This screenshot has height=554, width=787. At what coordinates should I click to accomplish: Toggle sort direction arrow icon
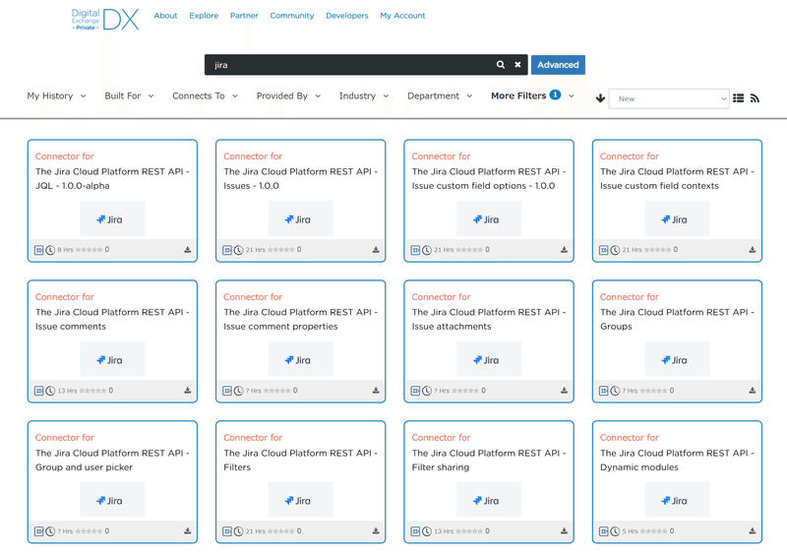coord(600,98)
